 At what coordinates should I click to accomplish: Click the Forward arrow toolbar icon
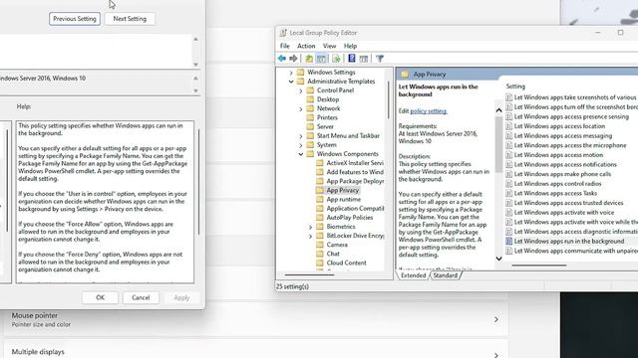[x=293, y=59]
